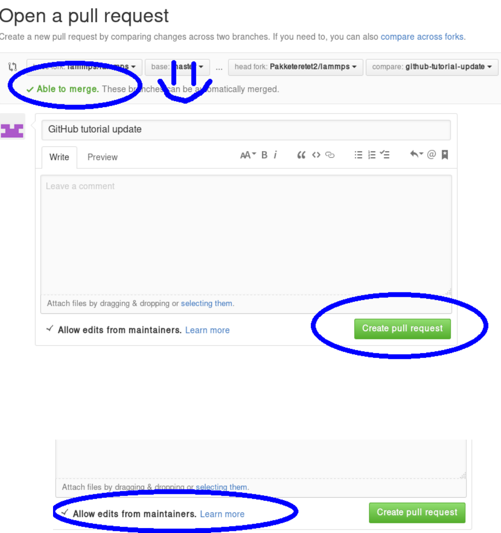
Task: Insert code snippet icon
Action: [x=316, y=155]
